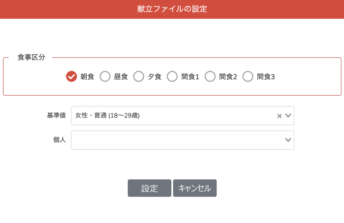Click the 夕食 text label
This screenshot has width=344, height=223.
point(155,77)
